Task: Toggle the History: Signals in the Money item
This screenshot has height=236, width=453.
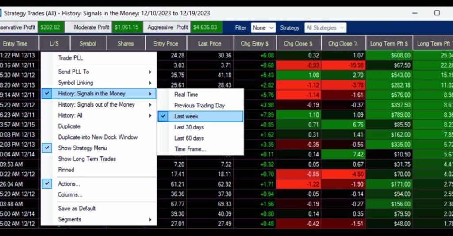Action: pos(92,94)
